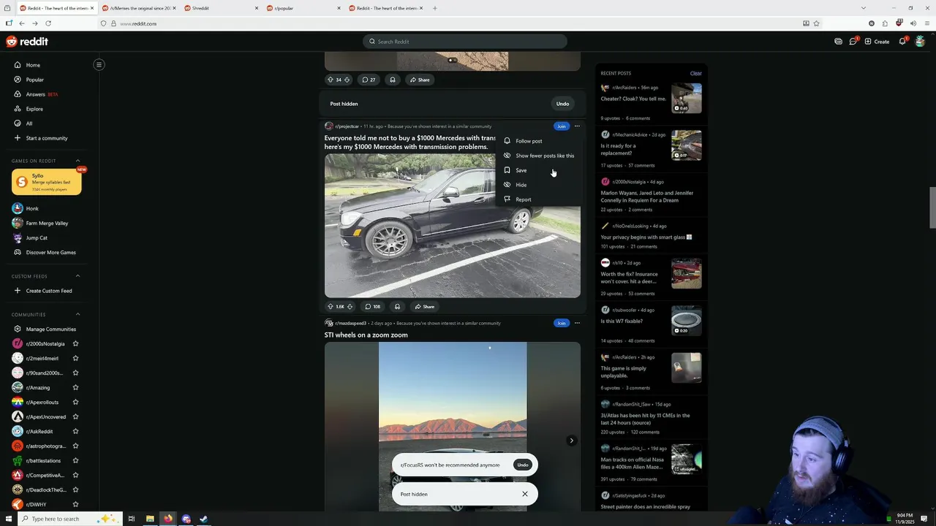
Task: Collapse the Communities section
Action: [x=78, y=314]
